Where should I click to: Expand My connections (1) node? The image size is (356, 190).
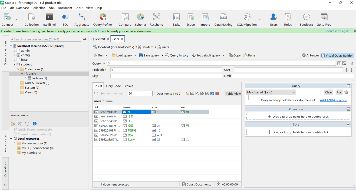click(15, 143)
